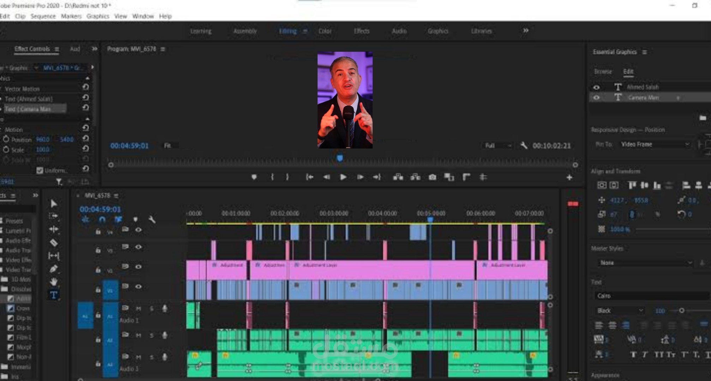Click Go to Out point button

point(377,177)
